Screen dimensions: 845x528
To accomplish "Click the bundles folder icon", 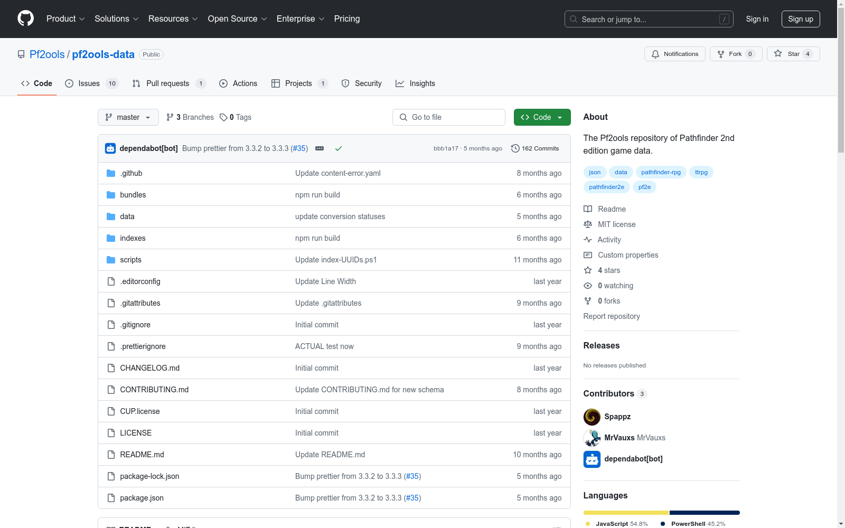I will click(111, 195).
